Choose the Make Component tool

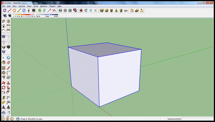8,58
